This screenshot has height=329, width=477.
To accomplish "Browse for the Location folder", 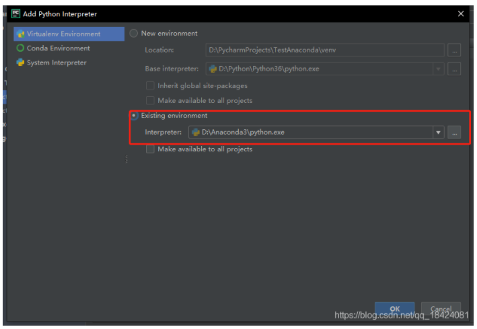I will (x=454, y=50).
